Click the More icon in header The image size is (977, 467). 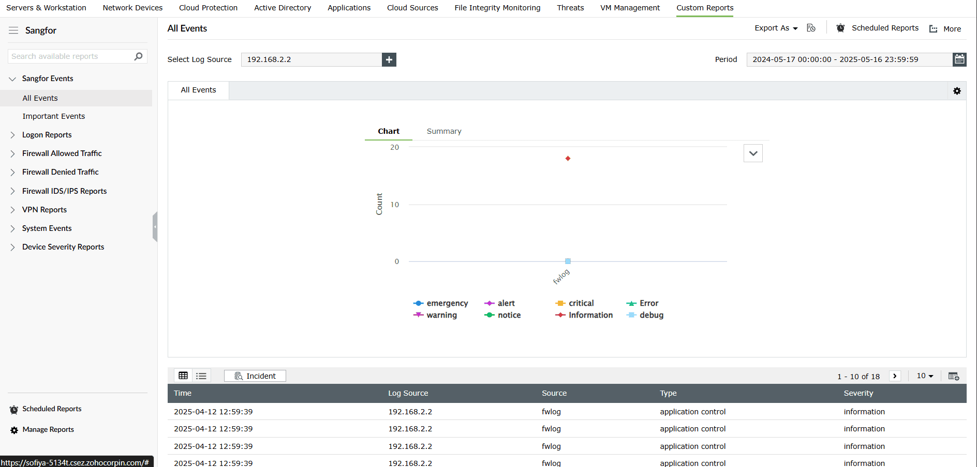[934, 29]
